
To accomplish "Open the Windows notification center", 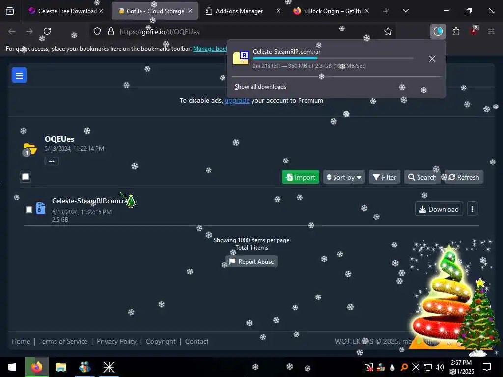I will tap(487, 367).
